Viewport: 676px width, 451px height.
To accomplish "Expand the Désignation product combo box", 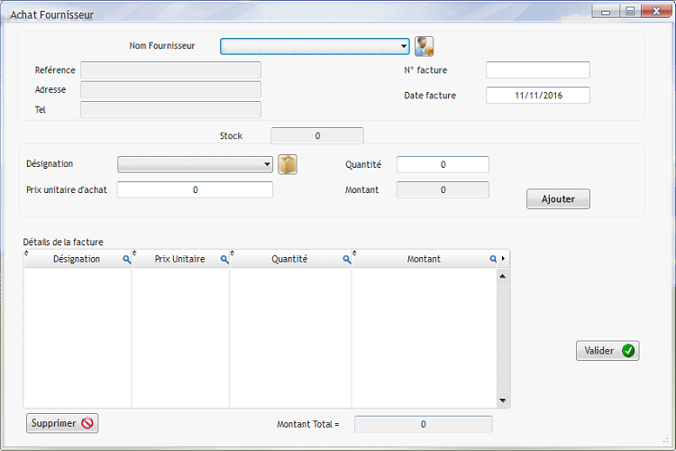I will [267, 164].
